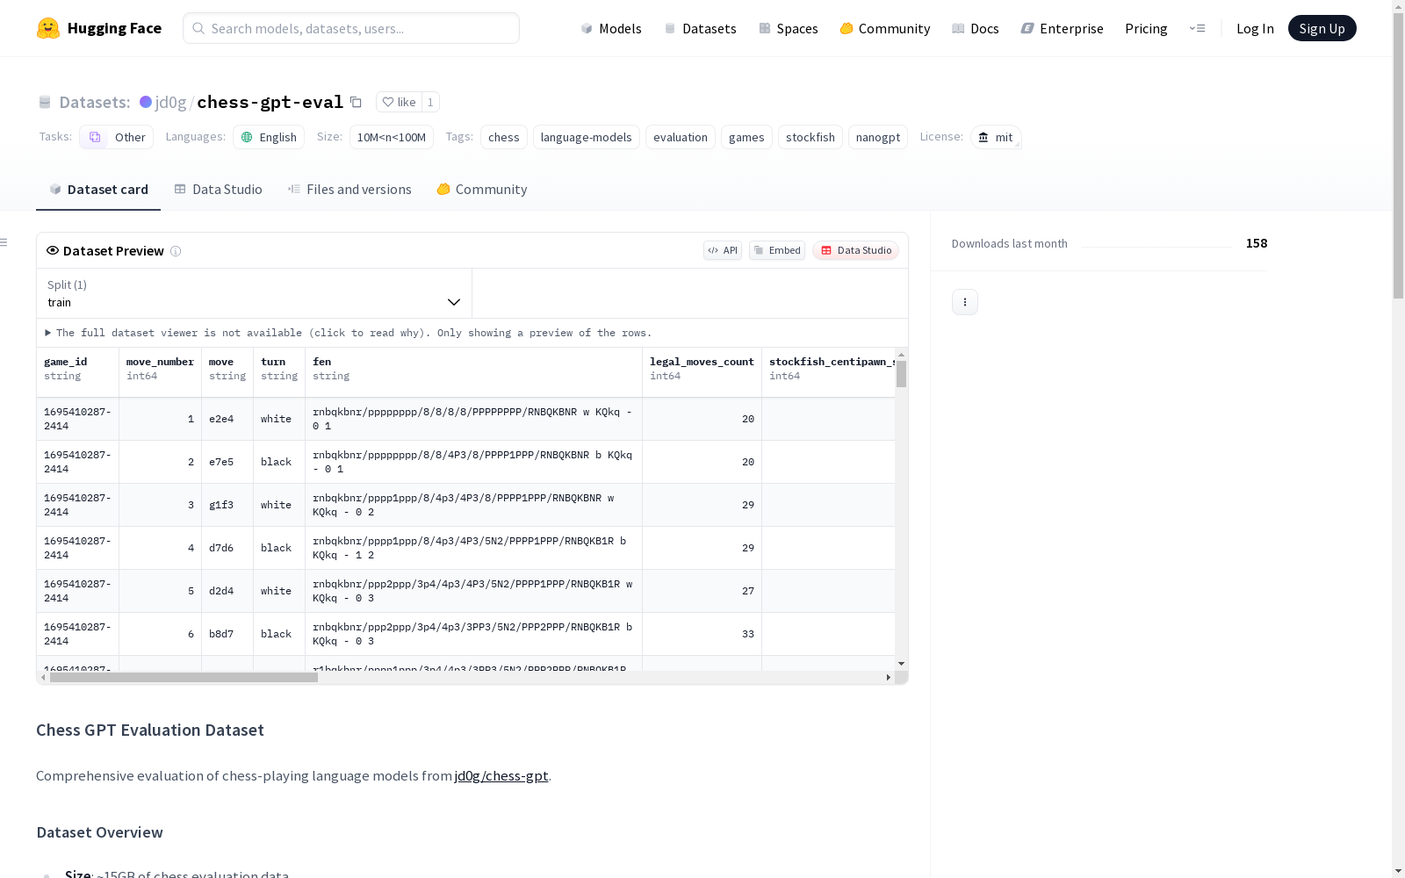Click the legal_moves_count column header
The height and width of the screenshot is (878, 1405).
[x=702, y=372]
